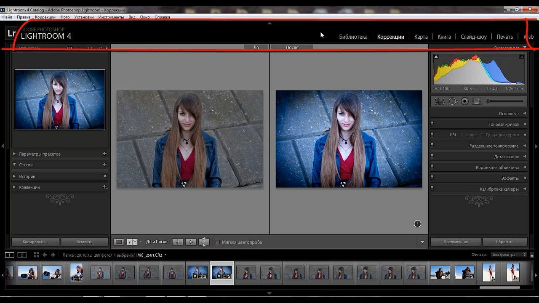Image resolution: width=539 pixels, height=303 pixels.
Task: Open the Фильтр 'Без фильтра' dropdown
Action: [x=509, y=255]
